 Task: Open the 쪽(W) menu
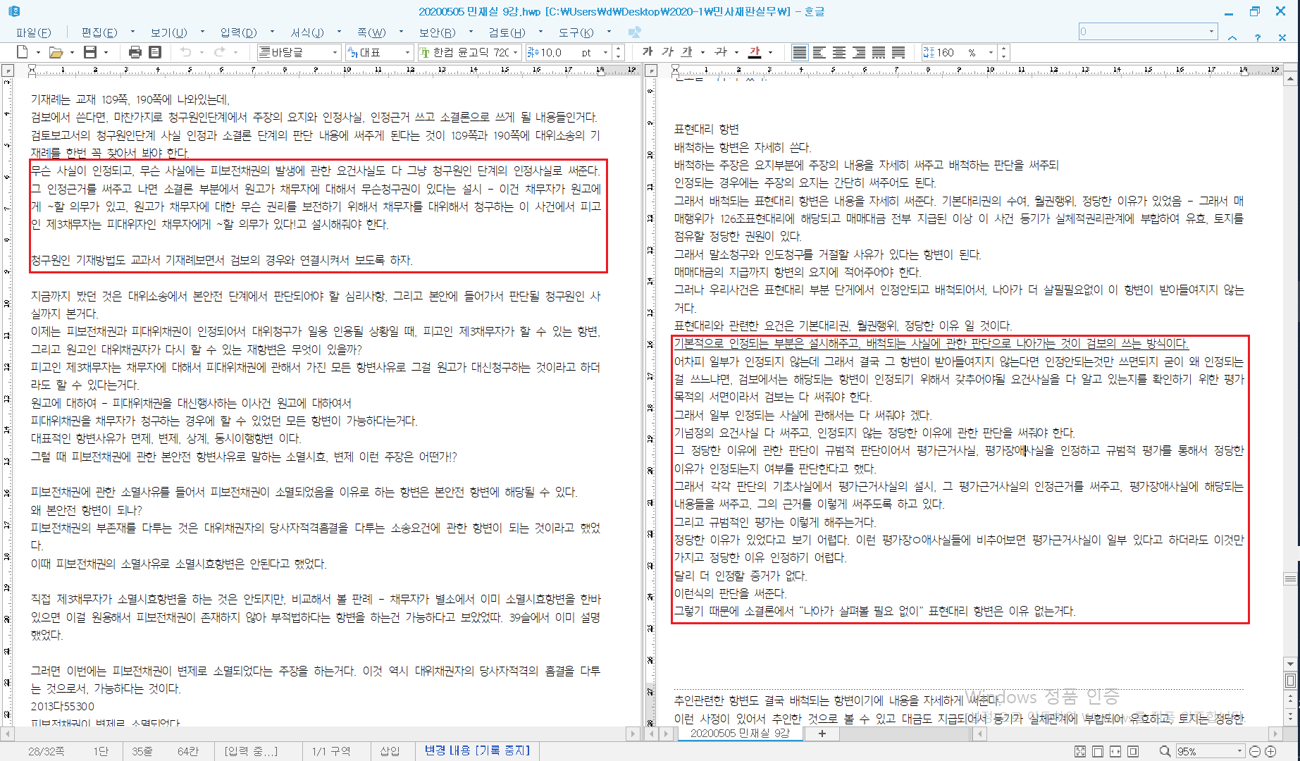(x=371, y=32)
